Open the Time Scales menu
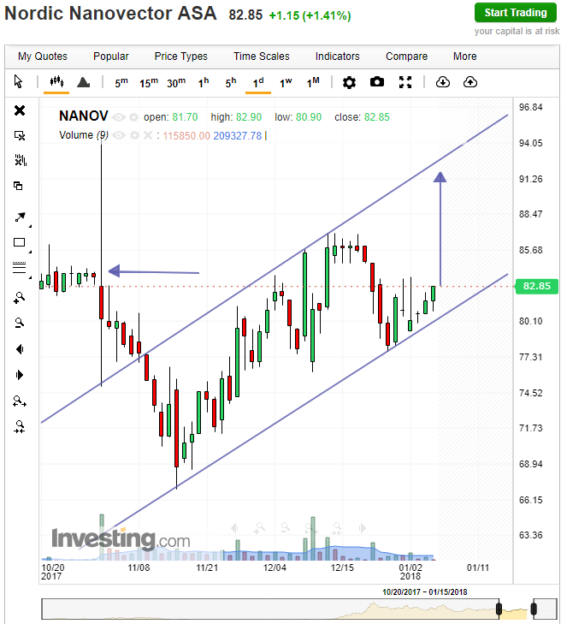 click(x=262, y=56)
